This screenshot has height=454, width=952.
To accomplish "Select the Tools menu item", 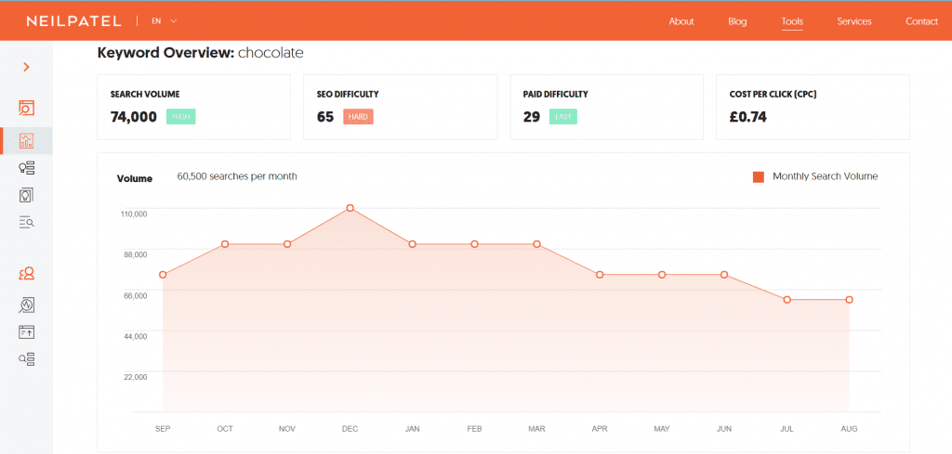I will pyautogui.click(x=792, y=21).
